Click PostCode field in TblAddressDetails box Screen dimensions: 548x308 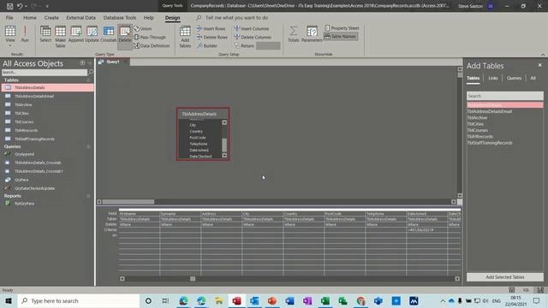pyautogui.click(x=198, y=138)
